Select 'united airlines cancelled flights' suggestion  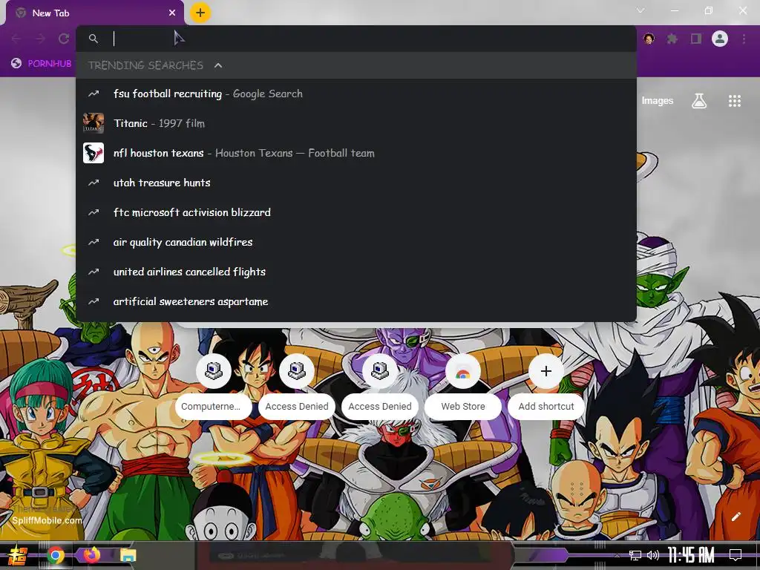[x=356, y=272]
